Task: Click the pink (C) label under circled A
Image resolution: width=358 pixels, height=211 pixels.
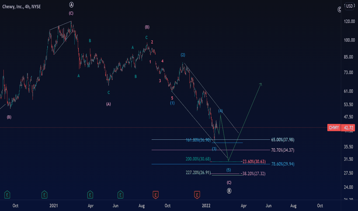Action: point(71,13)
